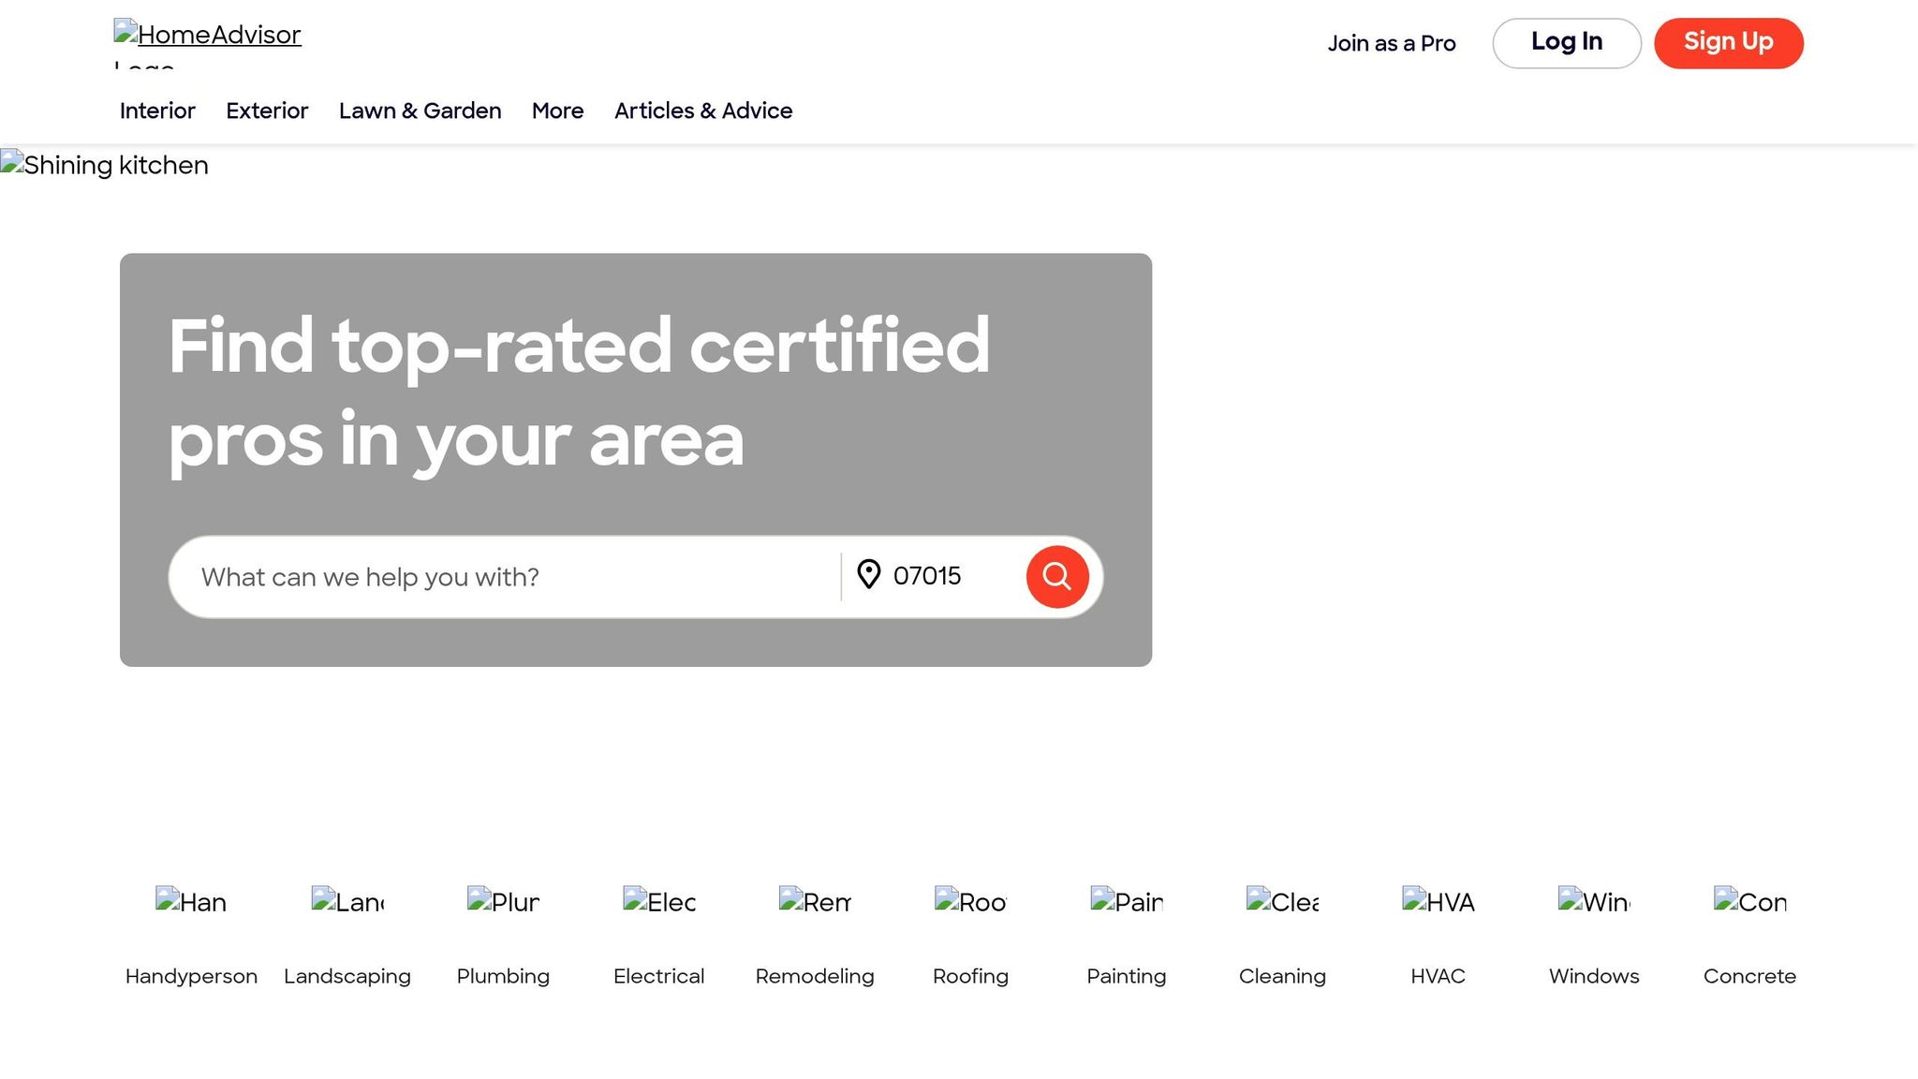
Task: Click the Sign Up button
Action: 1728,42
